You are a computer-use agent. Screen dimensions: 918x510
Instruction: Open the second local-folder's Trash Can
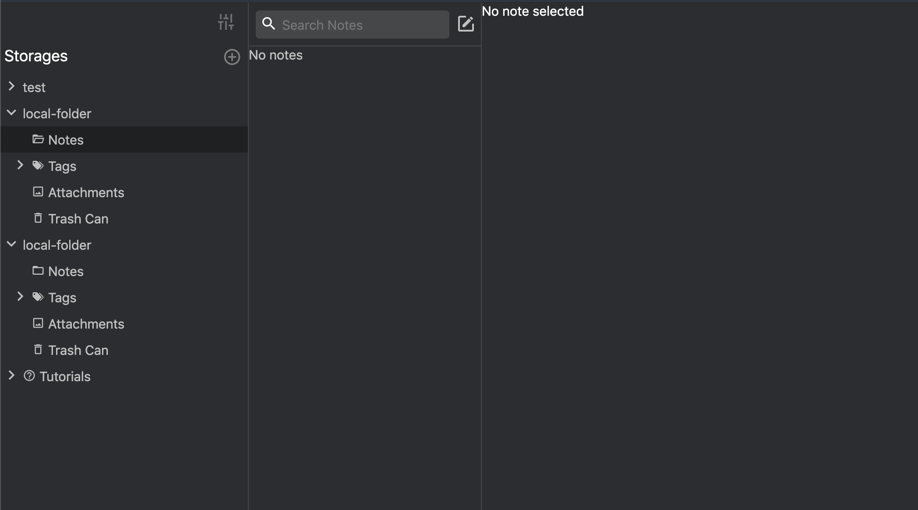[78, 350]
